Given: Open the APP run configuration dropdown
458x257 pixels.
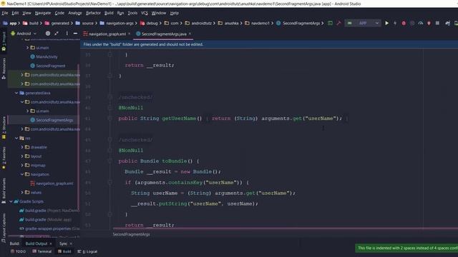Looking at the screenshot, I should coord(363,23).
